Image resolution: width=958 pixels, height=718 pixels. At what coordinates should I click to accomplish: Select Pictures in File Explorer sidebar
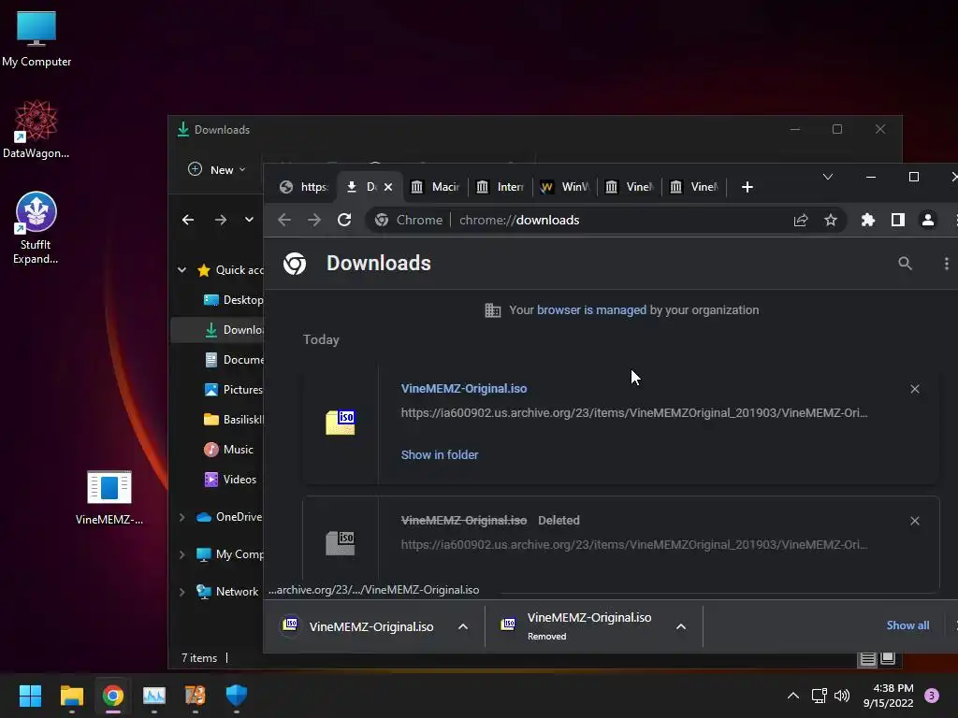(x=233, y=390)
